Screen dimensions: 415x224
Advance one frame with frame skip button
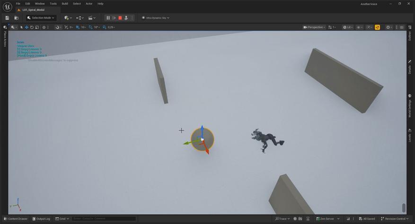point(114,17)
